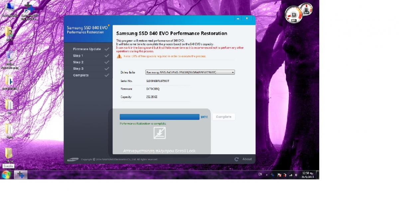The width and height of the screenshot is (399, 224).
Task: Click the Show desktop strip on taskbar
Action: [318, 175]
